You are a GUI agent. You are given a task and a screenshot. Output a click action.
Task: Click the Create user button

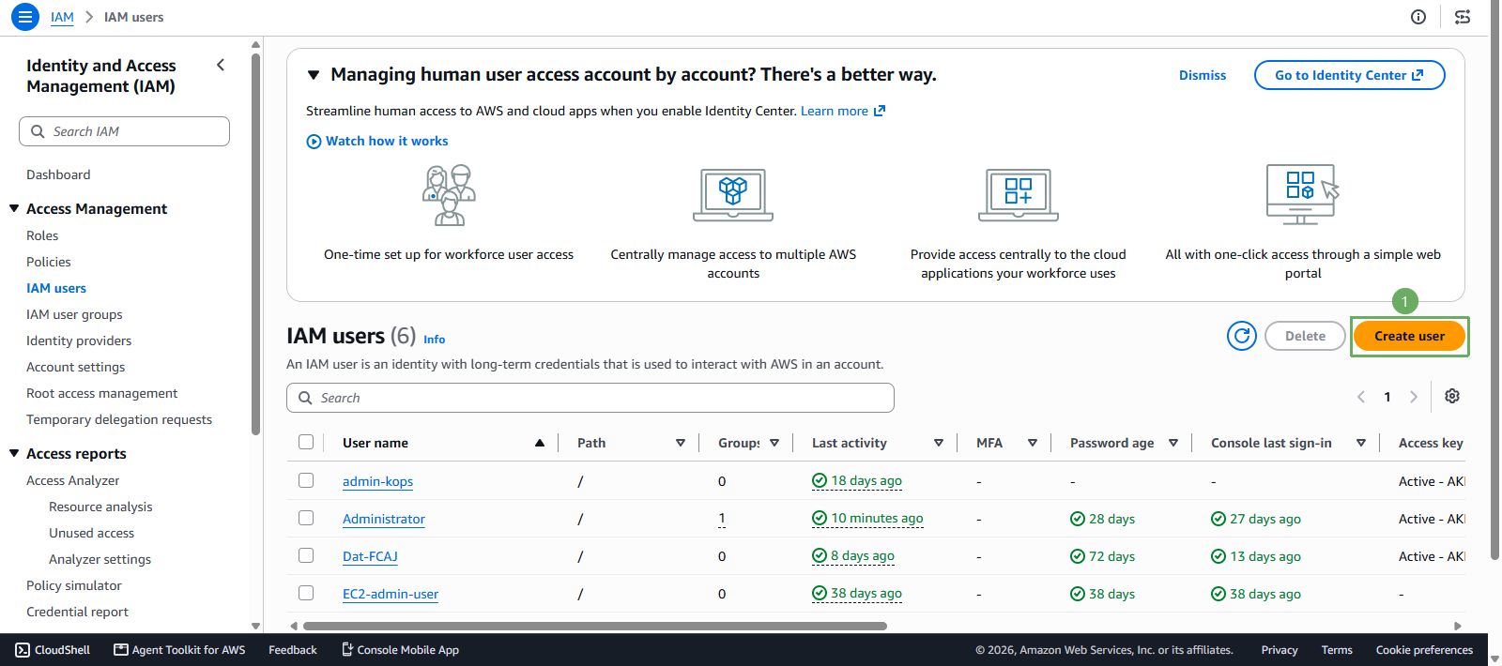(1410, 336)
